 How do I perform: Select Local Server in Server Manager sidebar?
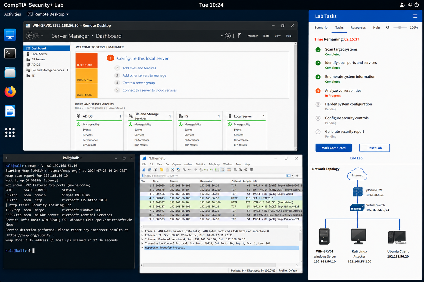point(39,54)
